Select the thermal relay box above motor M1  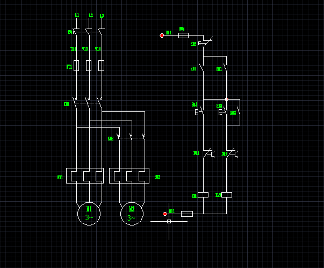pyautogui.click(x=85, y=175)
